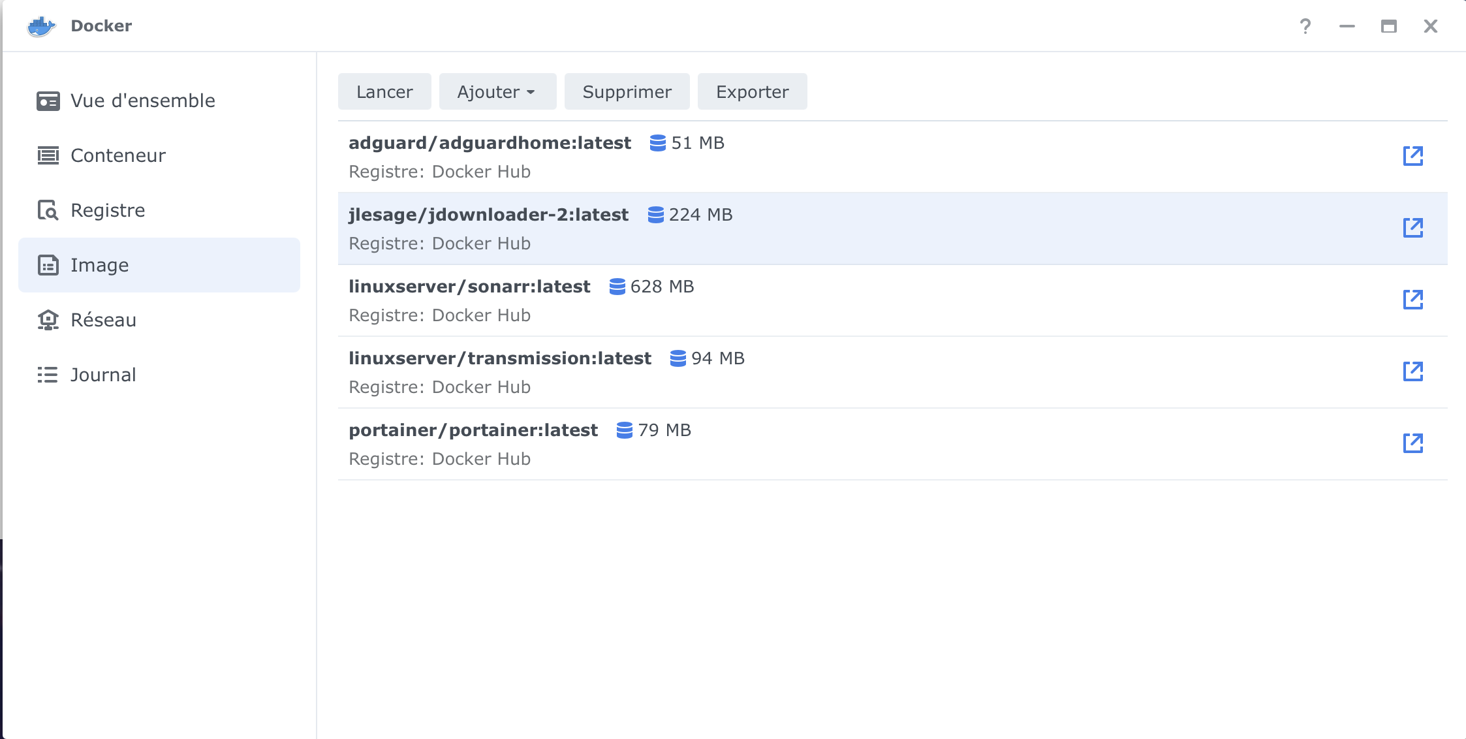Open external link for adguard/adguardhome image
The width and height of the screenshot is (1466, 739).
tap(1412, 156)
